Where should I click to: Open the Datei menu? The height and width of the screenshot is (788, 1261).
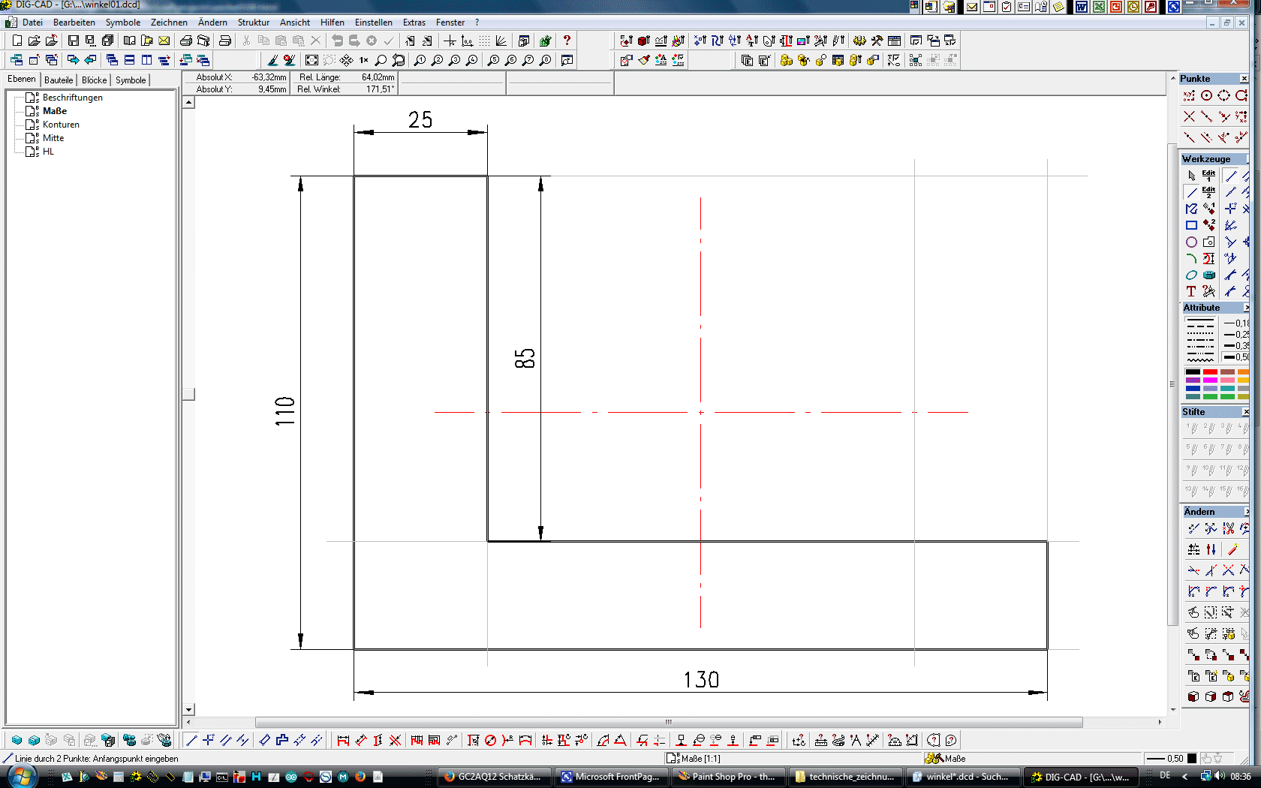pyautogui.click(x=32, y=23)
